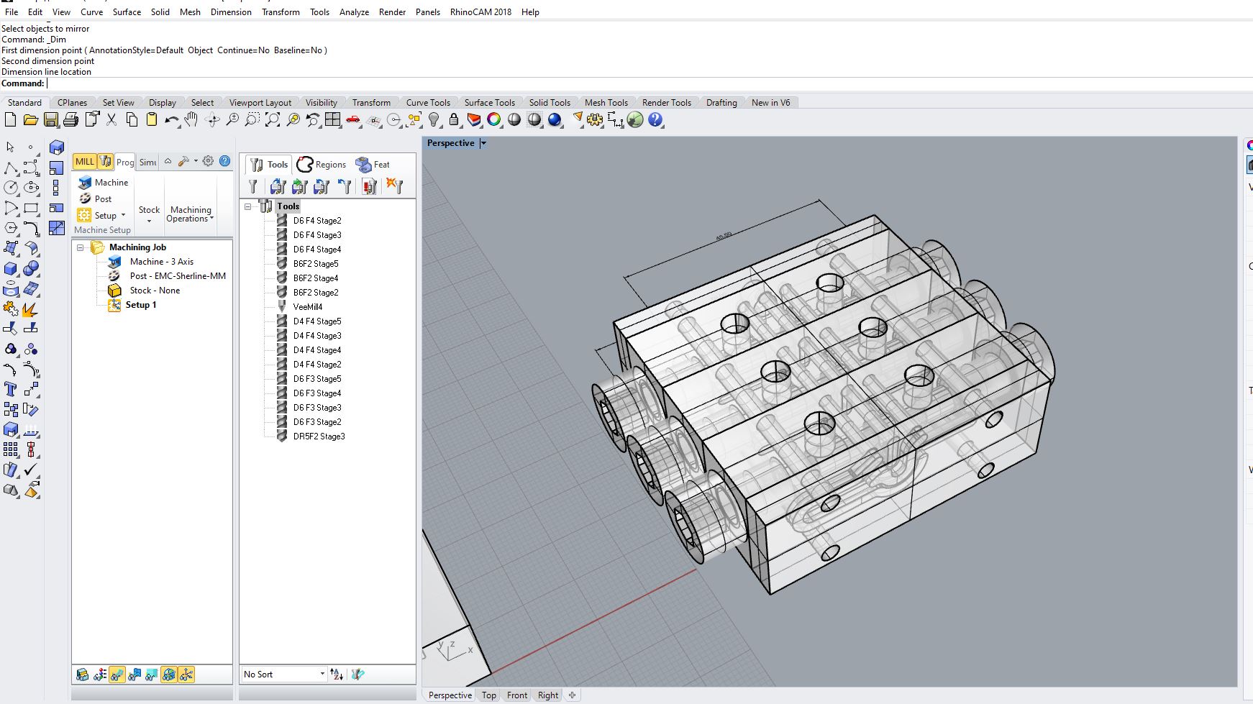
Task: Toggle the sort order A-Z button
Action: point(337,675)
